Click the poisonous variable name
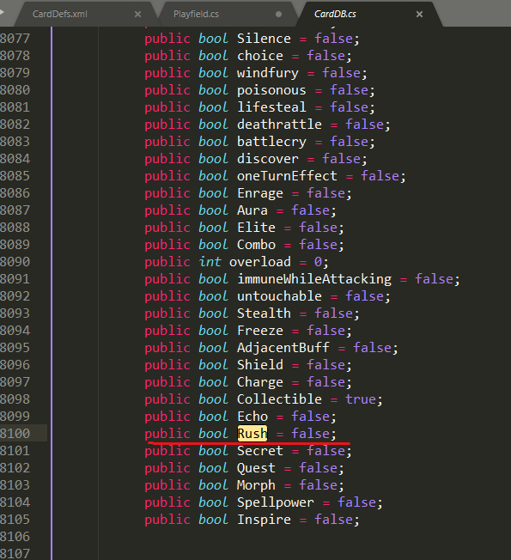Viewport: 511px width, 560px height. coord(271,90)
